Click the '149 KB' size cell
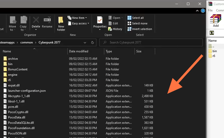The width and height of the screenshot is (224, 138). pyautogui.click(x=148, y=85)
